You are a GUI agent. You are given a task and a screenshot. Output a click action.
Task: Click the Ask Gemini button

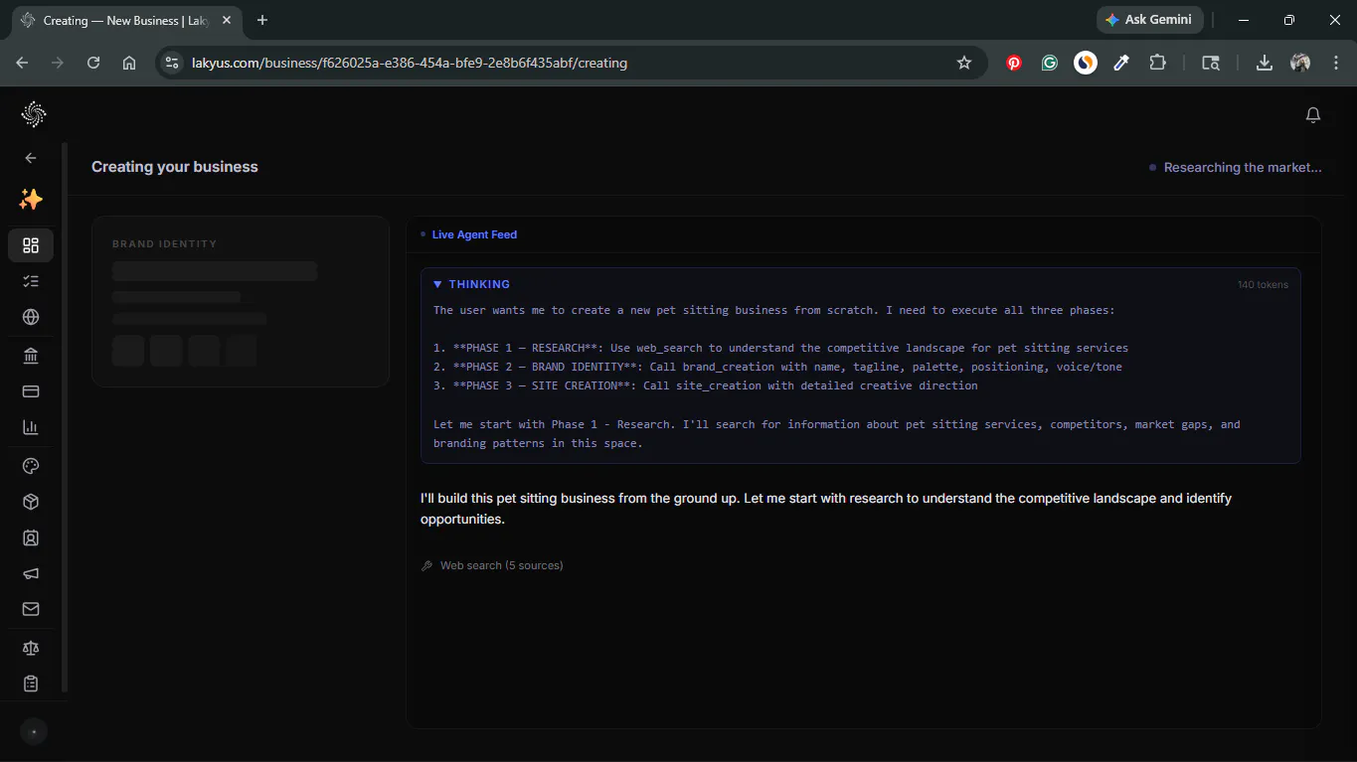click(1150, 20)
